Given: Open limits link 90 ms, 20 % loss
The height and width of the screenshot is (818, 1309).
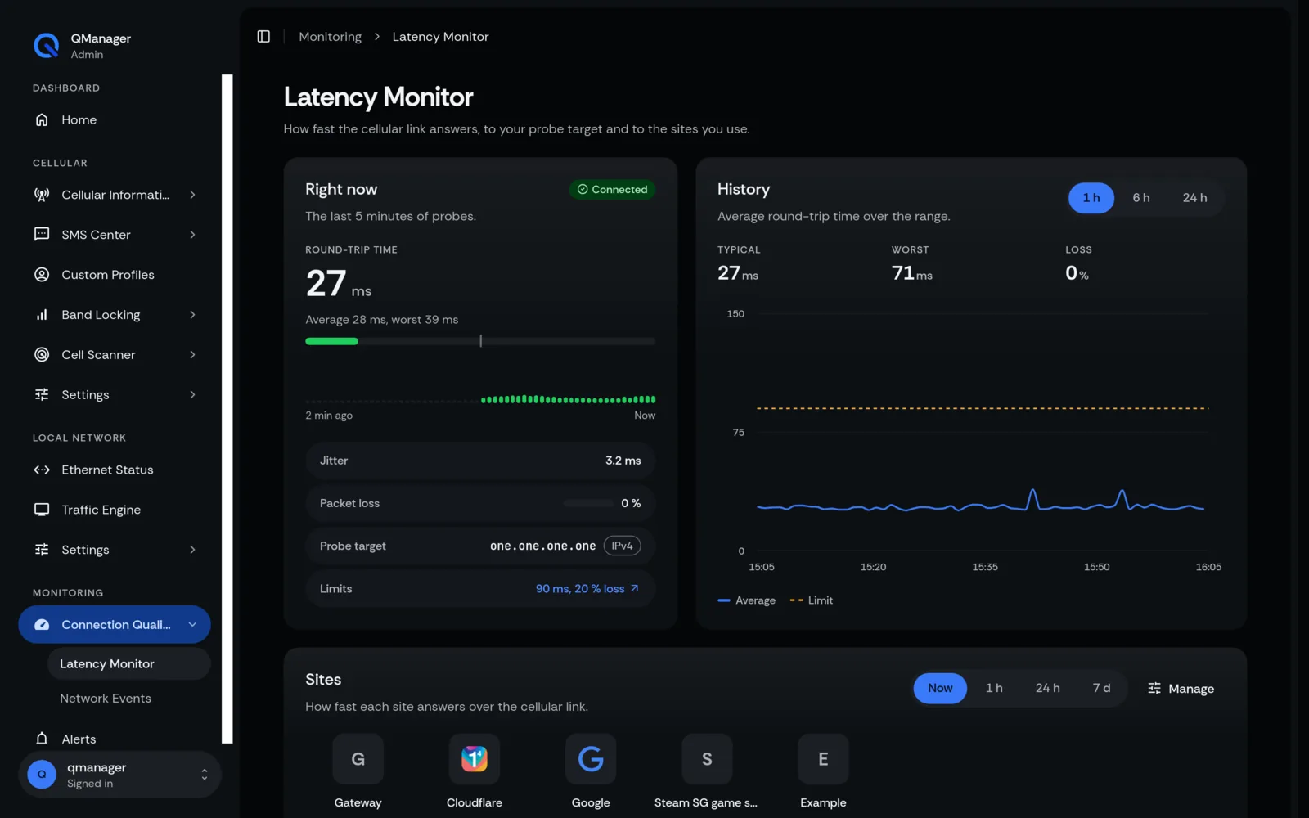Looking at the screenshot, I should click(x=587, y=588).
